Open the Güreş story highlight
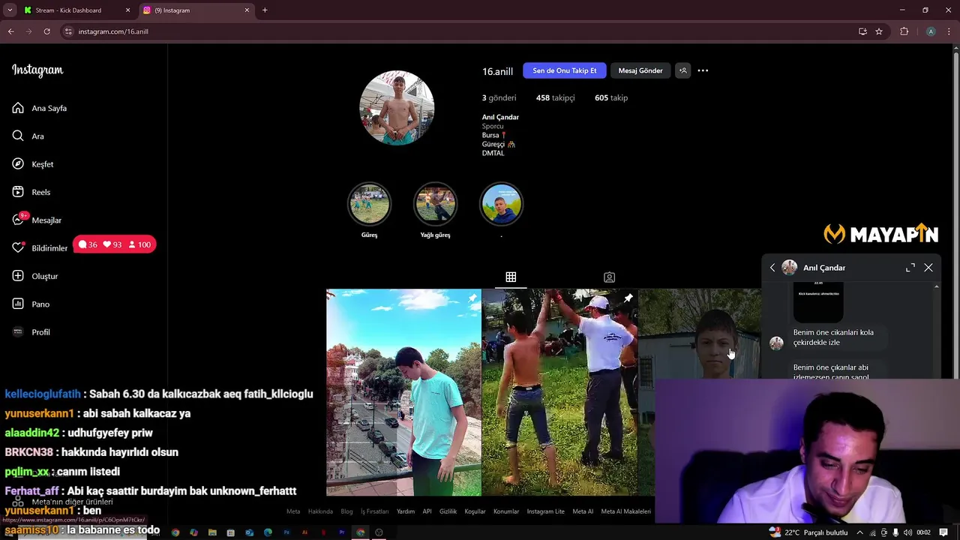 click(369, 204)
